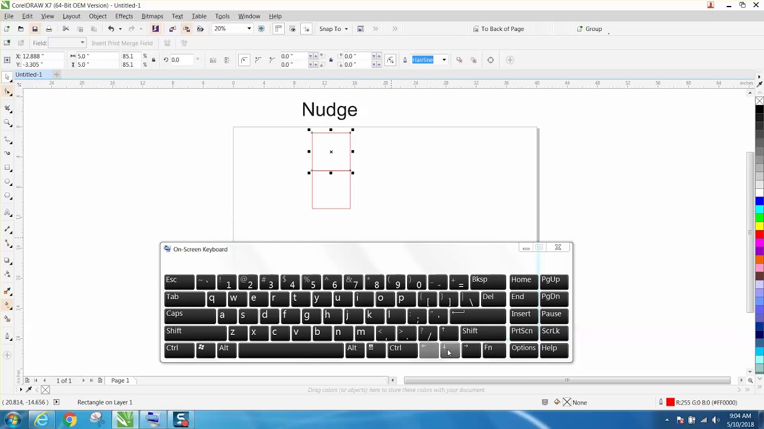Image resolution: width=764 pixels, height=429 pixels.
Task: Select the Shape tool in the toolbox
Action: pyautogui.click(x=7, y=92)
